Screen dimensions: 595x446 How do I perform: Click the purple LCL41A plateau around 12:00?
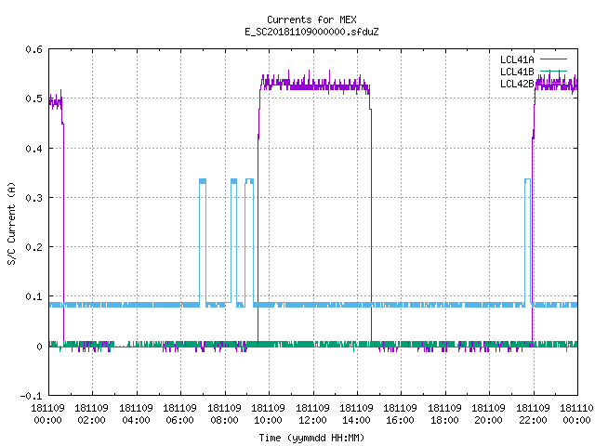[314, 85]
